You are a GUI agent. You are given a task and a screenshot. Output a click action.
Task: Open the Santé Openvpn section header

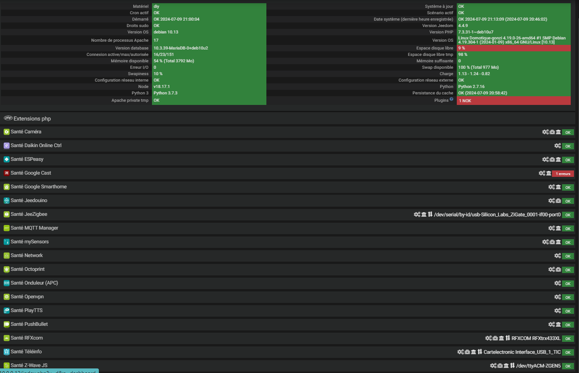click(288, 297)
